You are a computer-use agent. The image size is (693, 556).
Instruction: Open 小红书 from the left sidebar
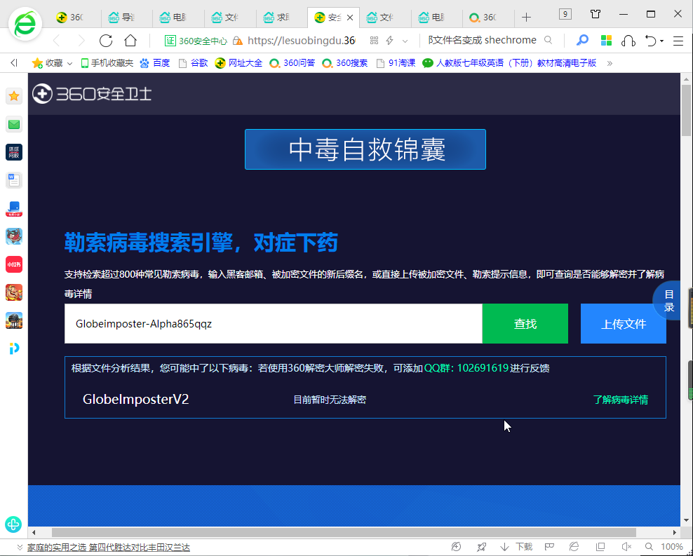[13, 264]
